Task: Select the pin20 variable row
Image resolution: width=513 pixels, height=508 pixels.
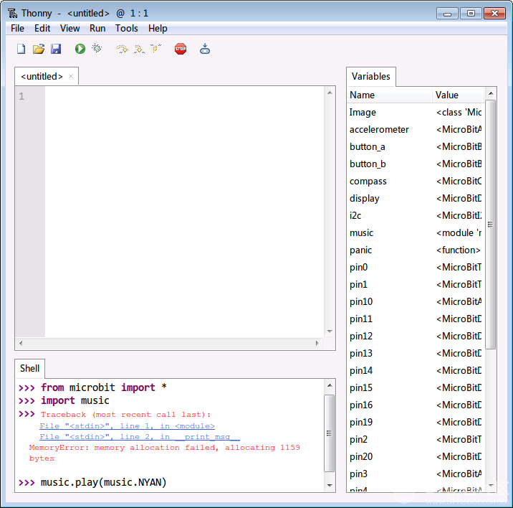Action: coord(416,456)
